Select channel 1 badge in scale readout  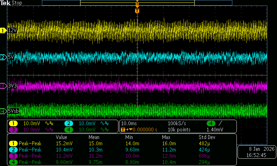[13, 123]
